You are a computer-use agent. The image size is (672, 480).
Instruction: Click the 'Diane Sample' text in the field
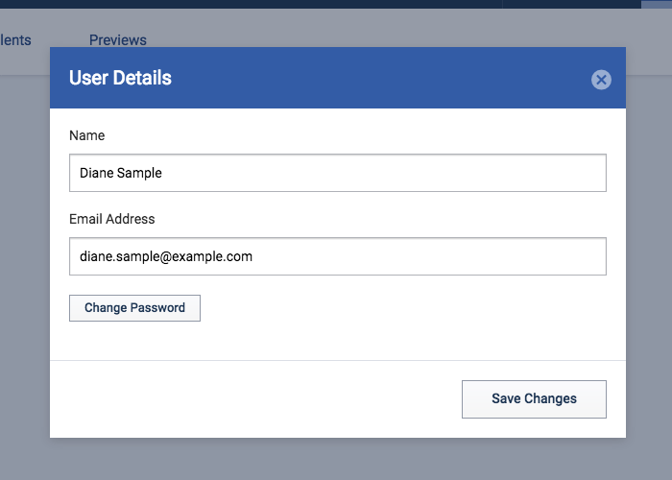click(x=121, y=173)
